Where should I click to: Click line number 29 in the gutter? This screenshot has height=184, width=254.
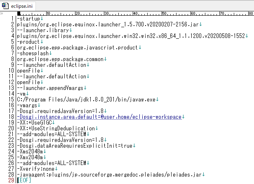click(12, 180)
